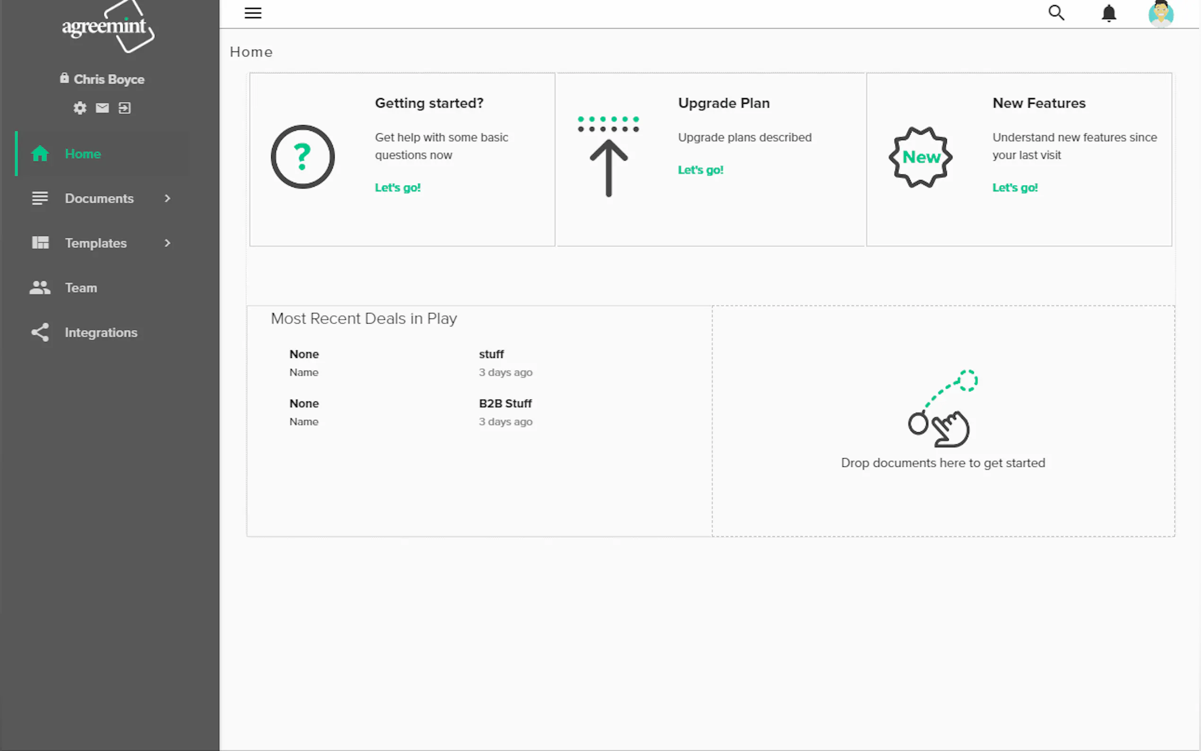Click the hamburger menu icon

[x=252, y=13]
